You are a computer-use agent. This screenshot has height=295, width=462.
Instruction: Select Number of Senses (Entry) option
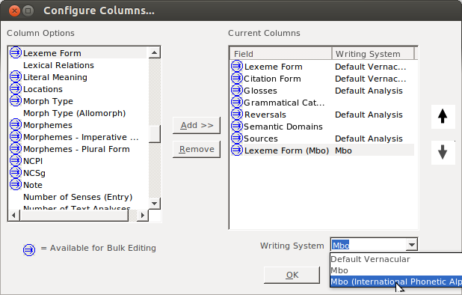pyautogui.click(x=78, y=197)
